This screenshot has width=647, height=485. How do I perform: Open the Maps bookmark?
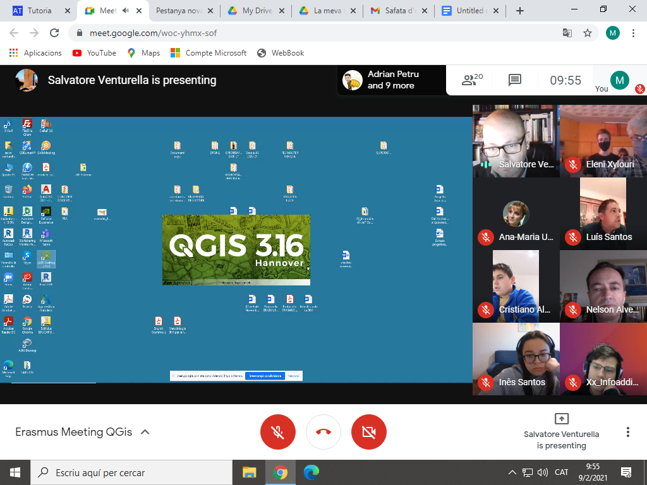coord(143,53)
